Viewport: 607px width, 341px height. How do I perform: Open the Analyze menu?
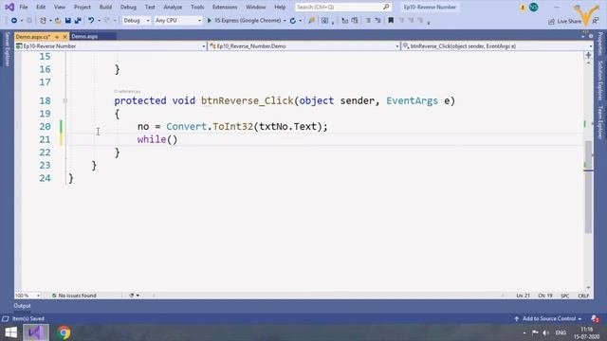[x=173, y=7]
